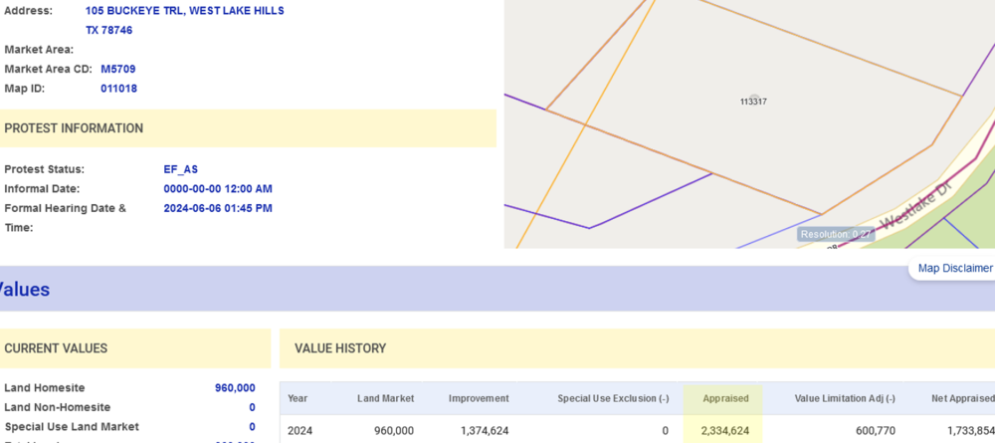Click the Year column header

(x=298, y=398)
